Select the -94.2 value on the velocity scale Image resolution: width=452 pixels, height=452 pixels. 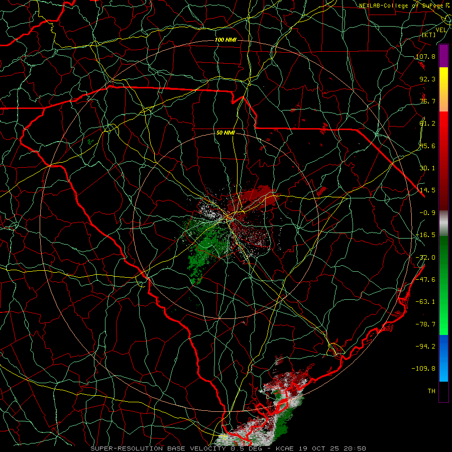click(x=425, y=346)
